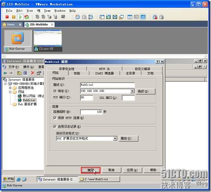Switch to the ISAPI filters tab
Screen dimensions: 211x192
[105, 73]
